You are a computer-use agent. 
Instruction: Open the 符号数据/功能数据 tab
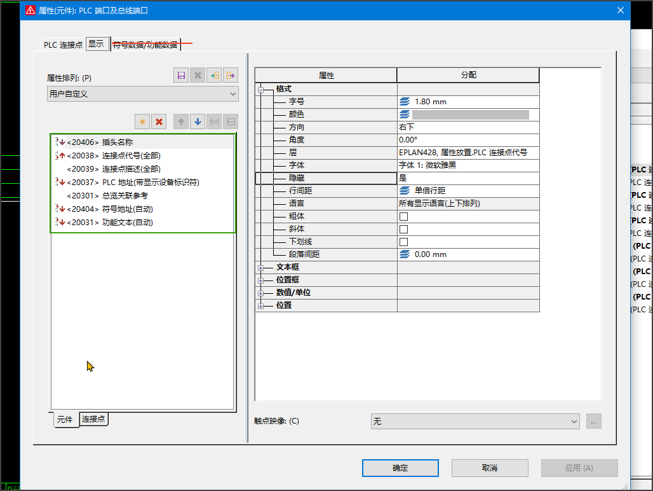[145, 45]
